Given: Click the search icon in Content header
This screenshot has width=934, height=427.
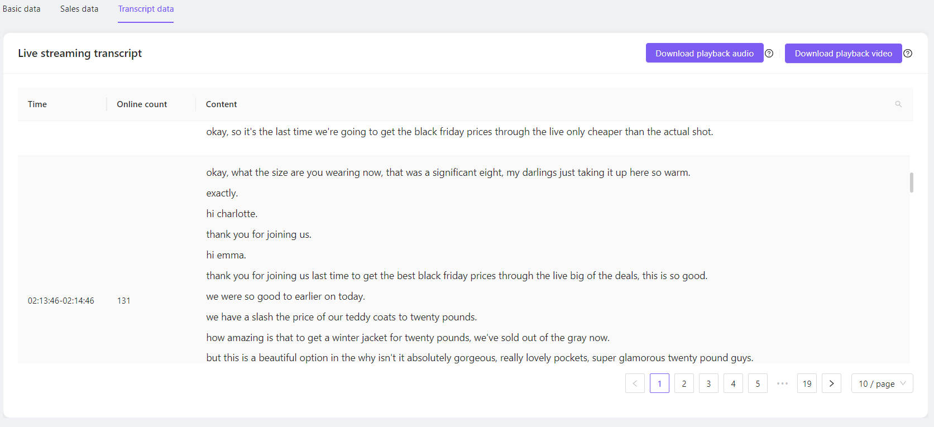Looking at the screenshot, I should click(x=898, y=104).
